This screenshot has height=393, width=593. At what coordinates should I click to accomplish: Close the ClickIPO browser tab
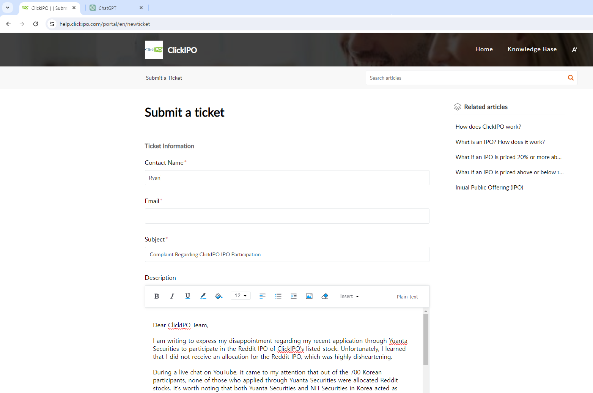[x=74, y=8]
